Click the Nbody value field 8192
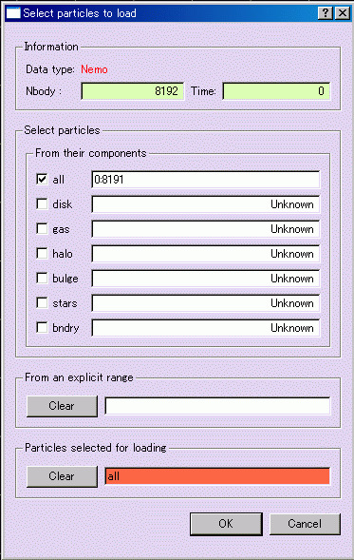The height and width of the screenshot is (560, 354). pyautogui.click(x=133, y=91)
